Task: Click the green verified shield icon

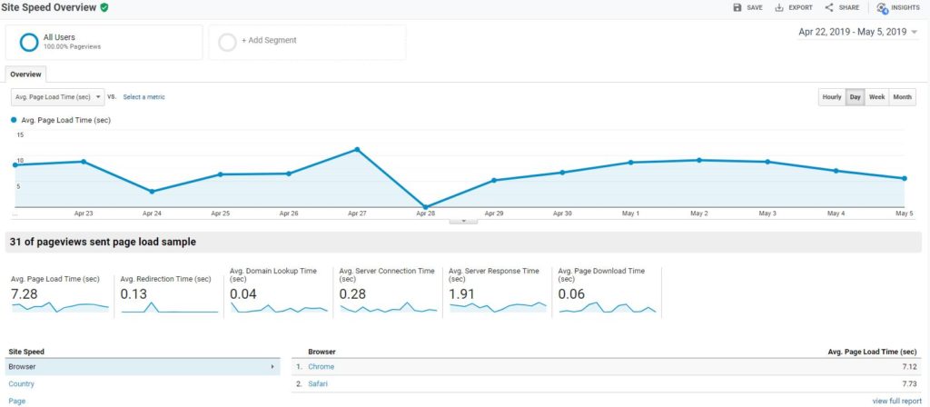Action: click(x=104, y=7)
